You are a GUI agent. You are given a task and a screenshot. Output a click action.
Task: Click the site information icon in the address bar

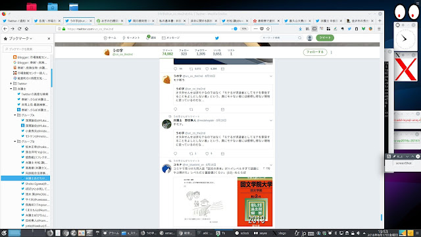point(59,29)
